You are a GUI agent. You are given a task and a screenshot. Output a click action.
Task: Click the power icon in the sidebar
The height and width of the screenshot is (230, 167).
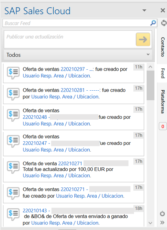tap(162, 214)
